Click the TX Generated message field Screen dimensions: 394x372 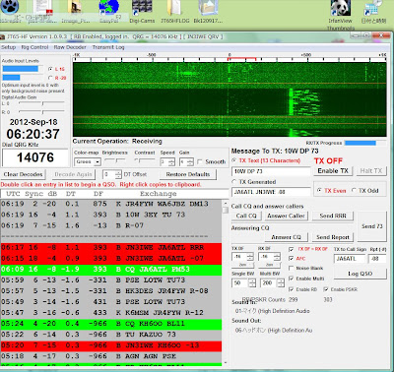(271, 192)
